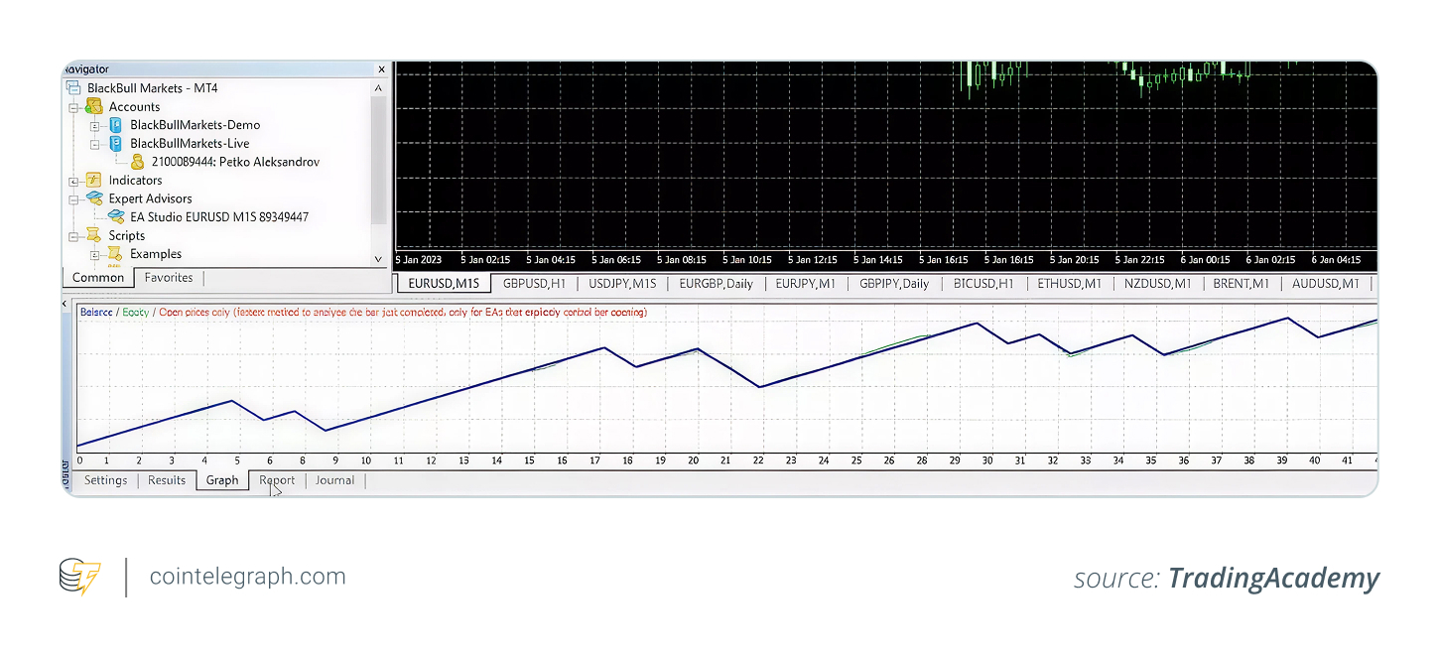Click the Navigator panel scrollbar down arrow
The width and height of the screenshot is (1439, 657).
(x=378, y=258)
